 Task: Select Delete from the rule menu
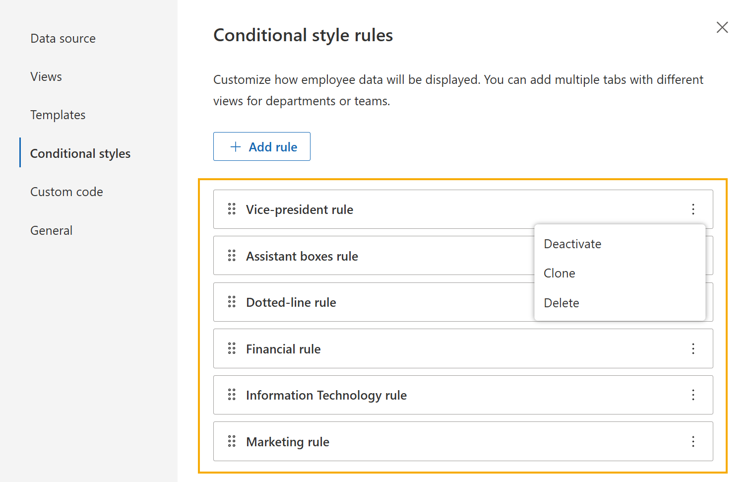pos(561,303)
